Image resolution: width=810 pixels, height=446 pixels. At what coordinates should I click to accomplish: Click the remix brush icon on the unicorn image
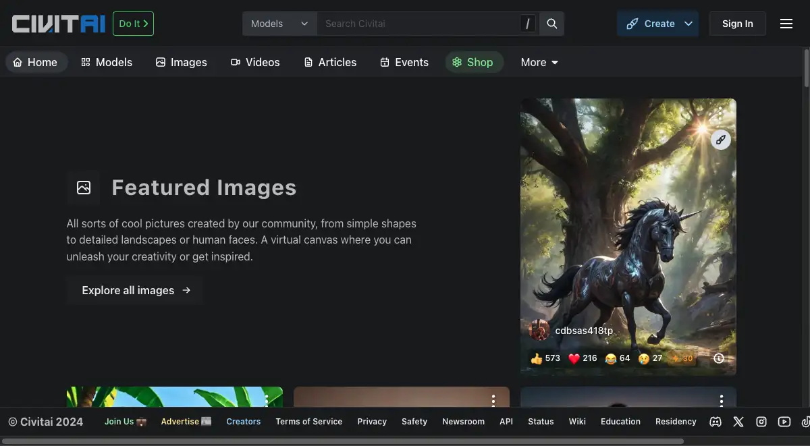tap(720, 139)
